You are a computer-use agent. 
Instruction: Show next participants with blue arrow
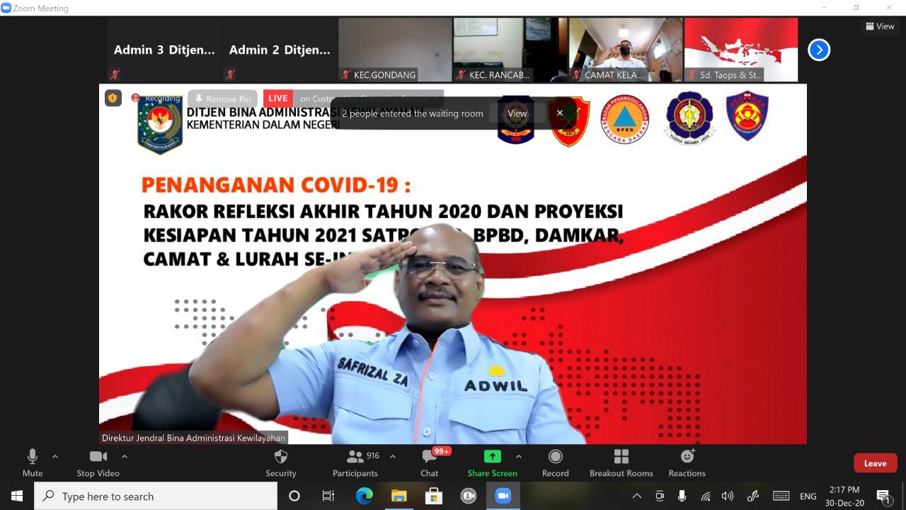[819, 50]
